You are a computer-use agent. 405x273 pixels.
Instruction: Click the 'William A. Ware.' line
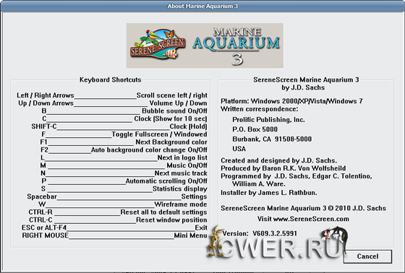point(259,183)
